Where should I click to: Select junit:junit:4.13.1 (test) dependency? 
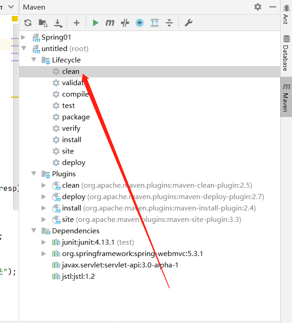click(x=98, y=242)
